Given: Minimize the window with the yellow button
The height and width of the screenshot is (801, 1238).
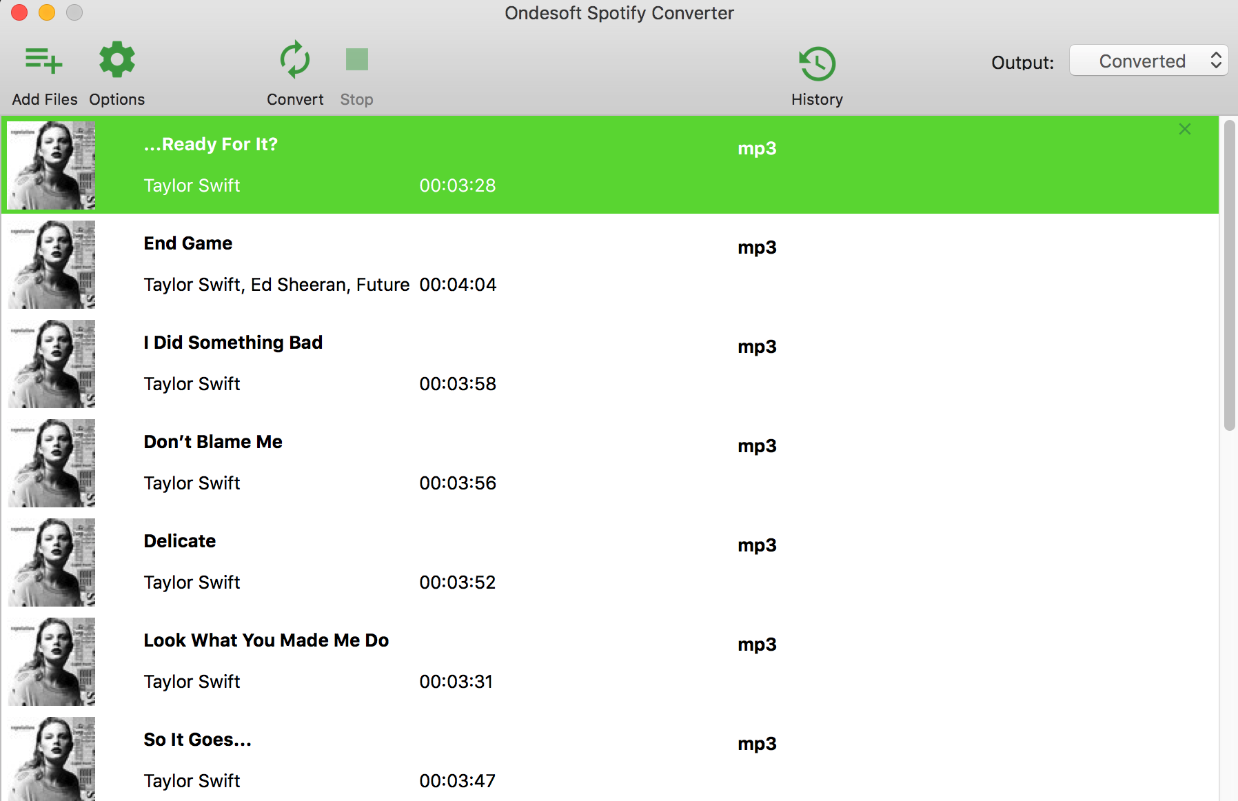Looking at the screenshot, I should pos(46,12).
